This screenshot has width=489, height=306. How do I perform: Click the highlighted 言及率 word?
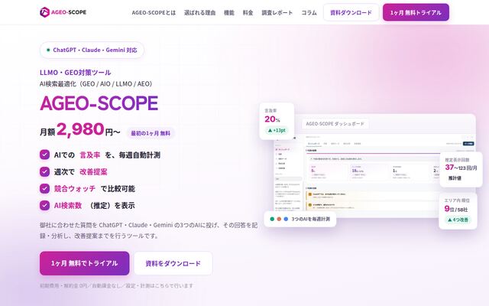[x=90, y=155]
